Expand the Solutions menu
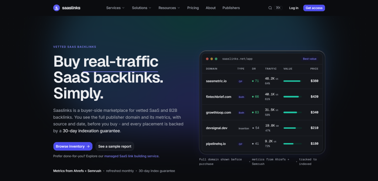The height and width of the screenshot is (181, 378). point(141,8)
